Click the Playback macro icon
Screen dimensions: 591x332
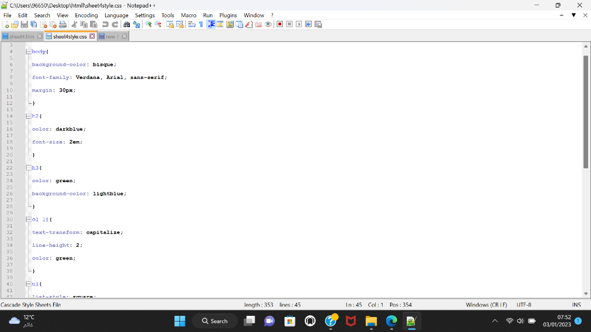[300, 24]
